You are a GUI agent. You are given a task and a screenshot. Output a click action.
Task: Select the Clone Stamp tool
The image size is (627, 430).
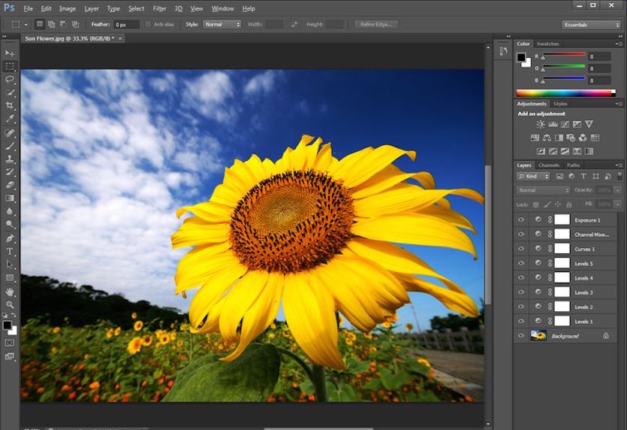point(10,159)
